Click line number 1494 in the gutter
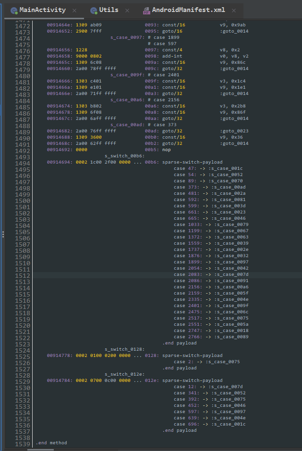This screenshot has width=302, height=451. tap(23, 164)
